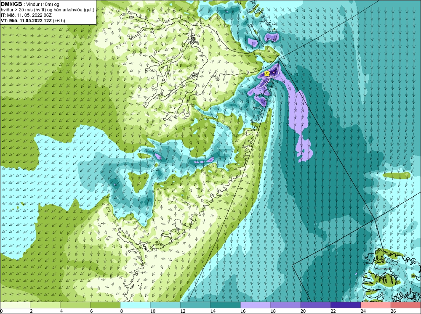Pick the legend swatch right of 26
This screenshot has height=314, width=421.
(x=406, y=305)
